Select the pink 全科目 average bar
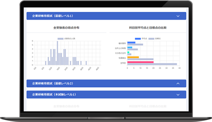 pyautogui.click(x=140, y=62)
